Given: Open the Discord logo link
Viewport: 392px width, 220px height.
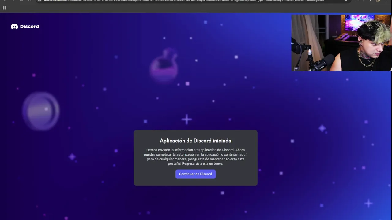Looking at the screenshot, I should (25, 26).
